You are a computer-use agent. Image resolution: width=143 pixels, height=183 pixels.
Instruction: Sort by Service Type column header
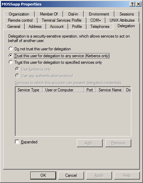pyautogui.click(x=29, y=90)
